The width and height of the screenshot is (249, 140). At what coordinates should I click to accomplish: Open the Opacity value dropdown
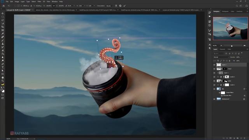(241, 57)
